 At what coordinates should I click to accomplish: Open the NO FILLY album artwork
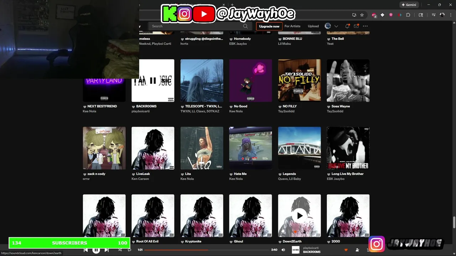pyautogui.click(x=299, y=80)
